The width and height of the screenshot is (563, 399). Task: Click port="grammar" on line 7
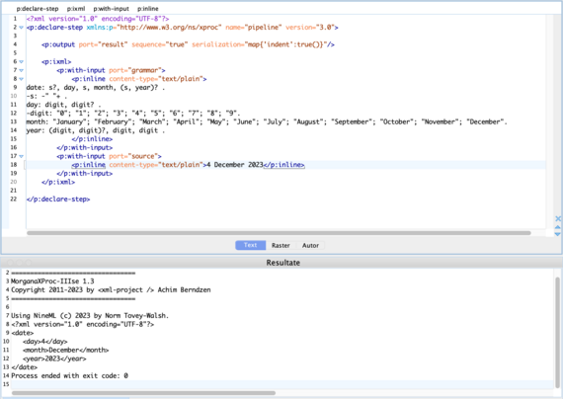[135, 70]
